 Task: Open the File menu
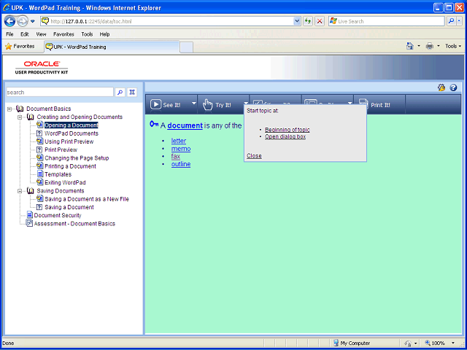9,34
